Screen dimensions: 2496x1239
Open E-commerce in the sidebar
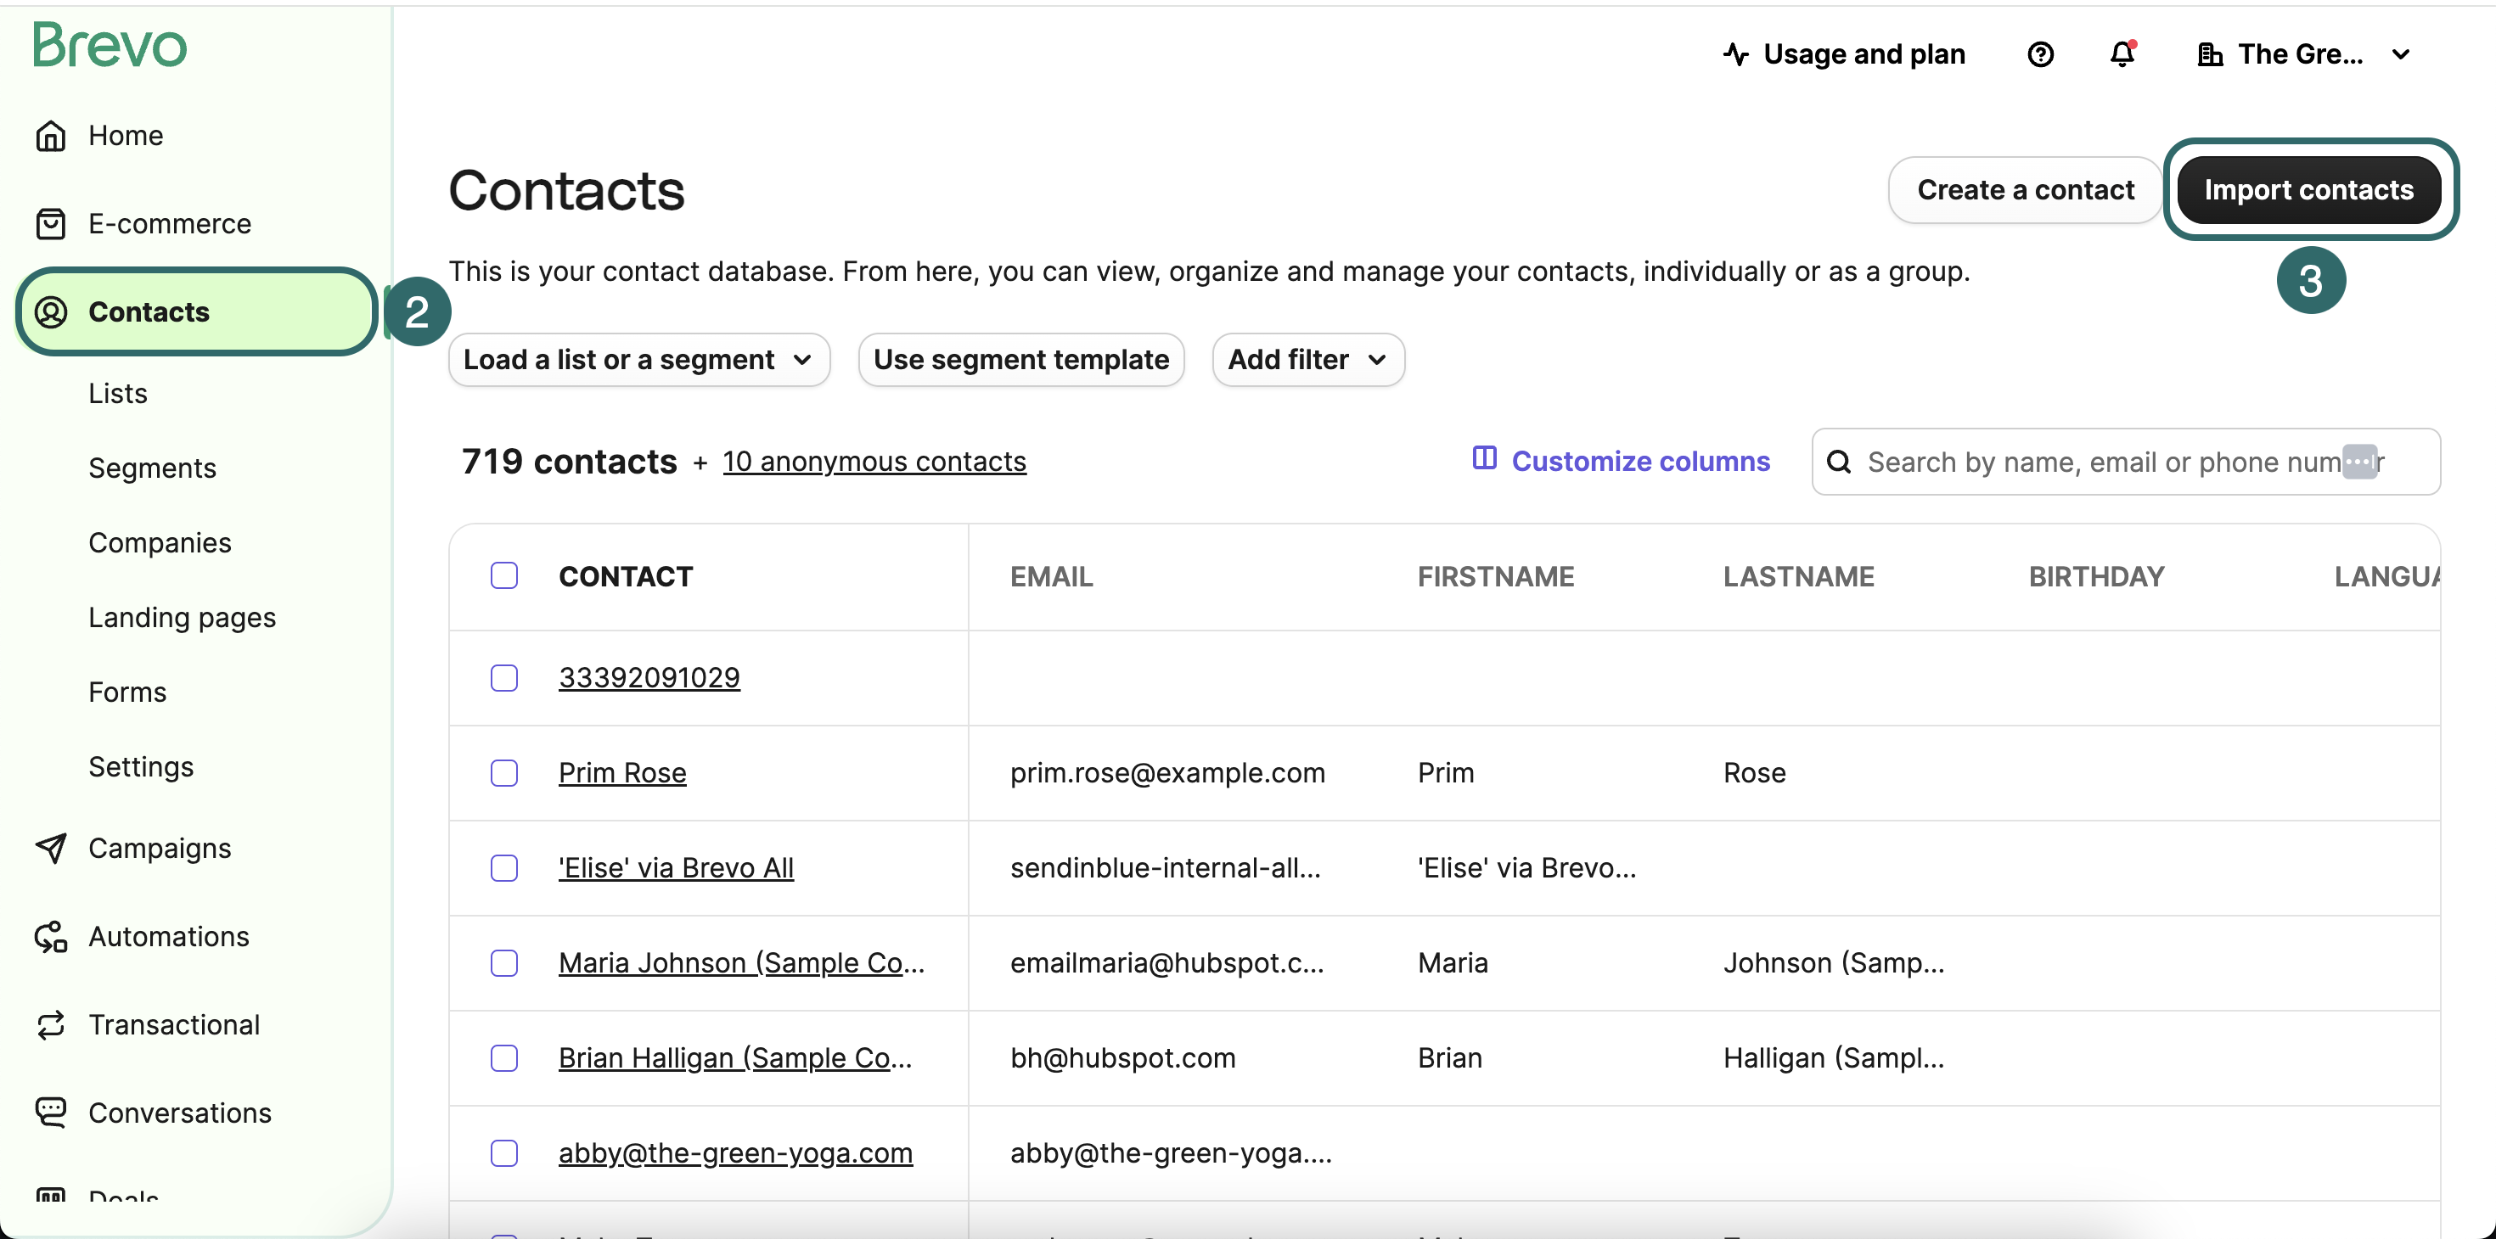pos(170,224)
